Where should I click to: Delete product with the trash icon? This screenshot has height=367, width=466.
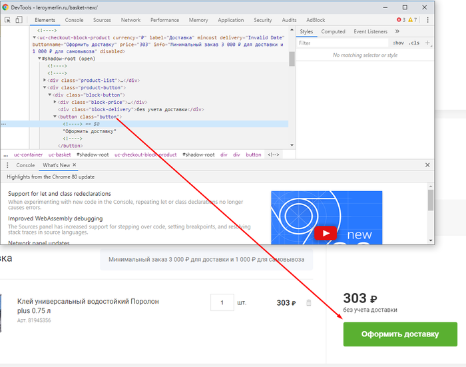tap(308, 303)
